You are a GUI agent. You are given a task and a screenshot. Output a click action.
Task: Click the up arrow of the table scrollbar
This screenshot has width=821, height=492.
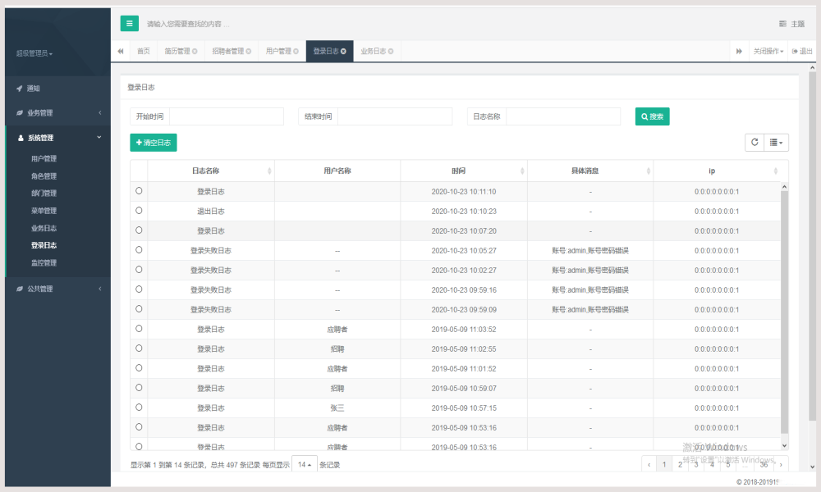[784, 187]
